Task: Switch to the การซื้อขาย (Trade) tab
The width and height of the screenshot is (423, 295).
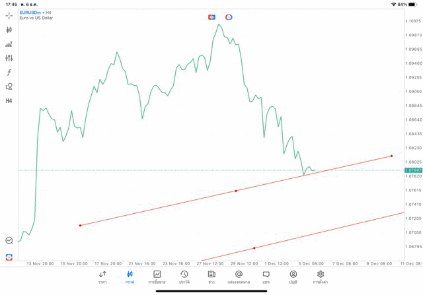Action: [x=157, y=277]
